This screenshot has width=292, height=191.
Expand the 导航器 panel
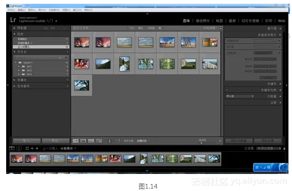(14, 28)
